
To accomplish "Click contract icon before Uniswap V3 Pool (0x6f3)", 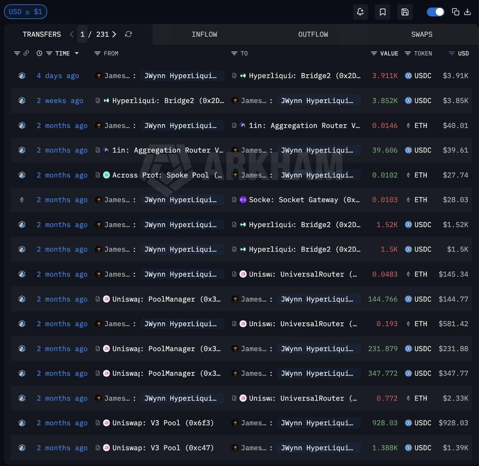I will pos(98,423).
